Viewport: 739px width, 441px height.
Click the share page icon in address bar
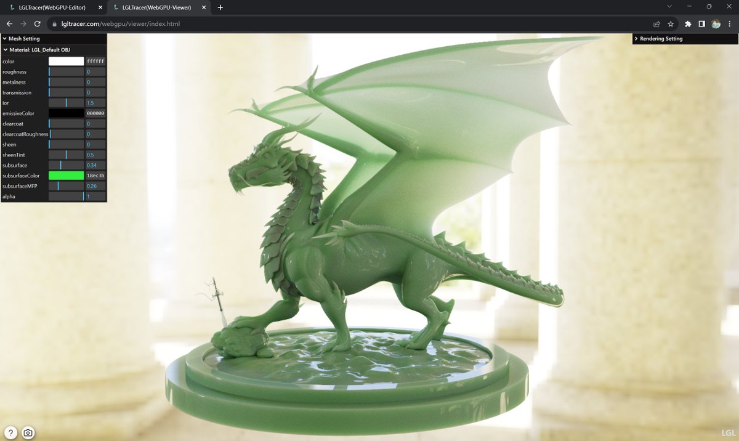tap(656, 24)
